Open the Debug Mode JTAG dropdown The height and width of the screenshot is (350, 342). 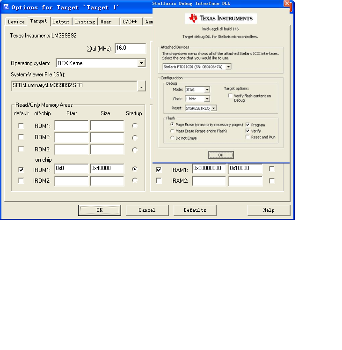click(207, 90)
